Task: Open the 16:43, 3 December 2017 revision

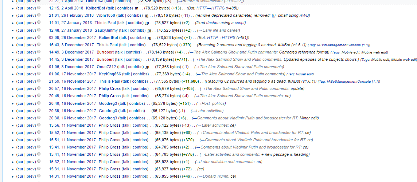Action: coord(71,45)
